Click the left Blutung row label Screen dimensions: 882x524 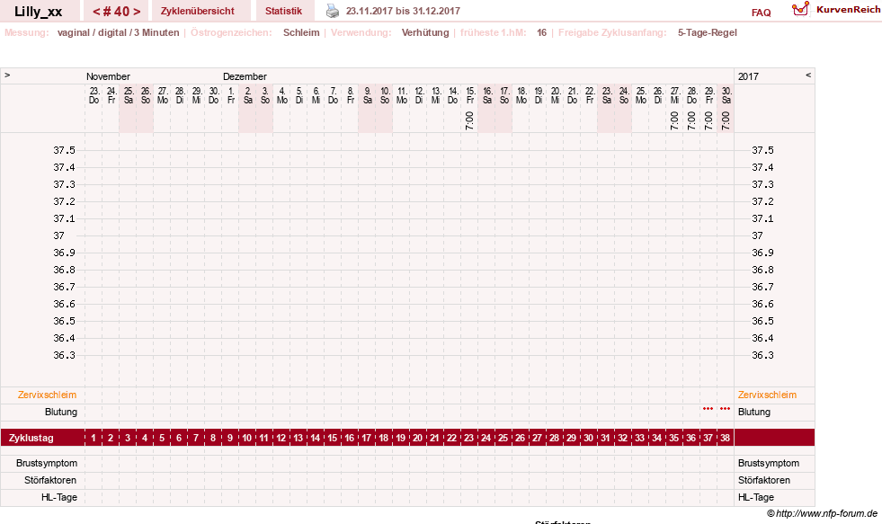pyautogui.click(x=61, y=412)
